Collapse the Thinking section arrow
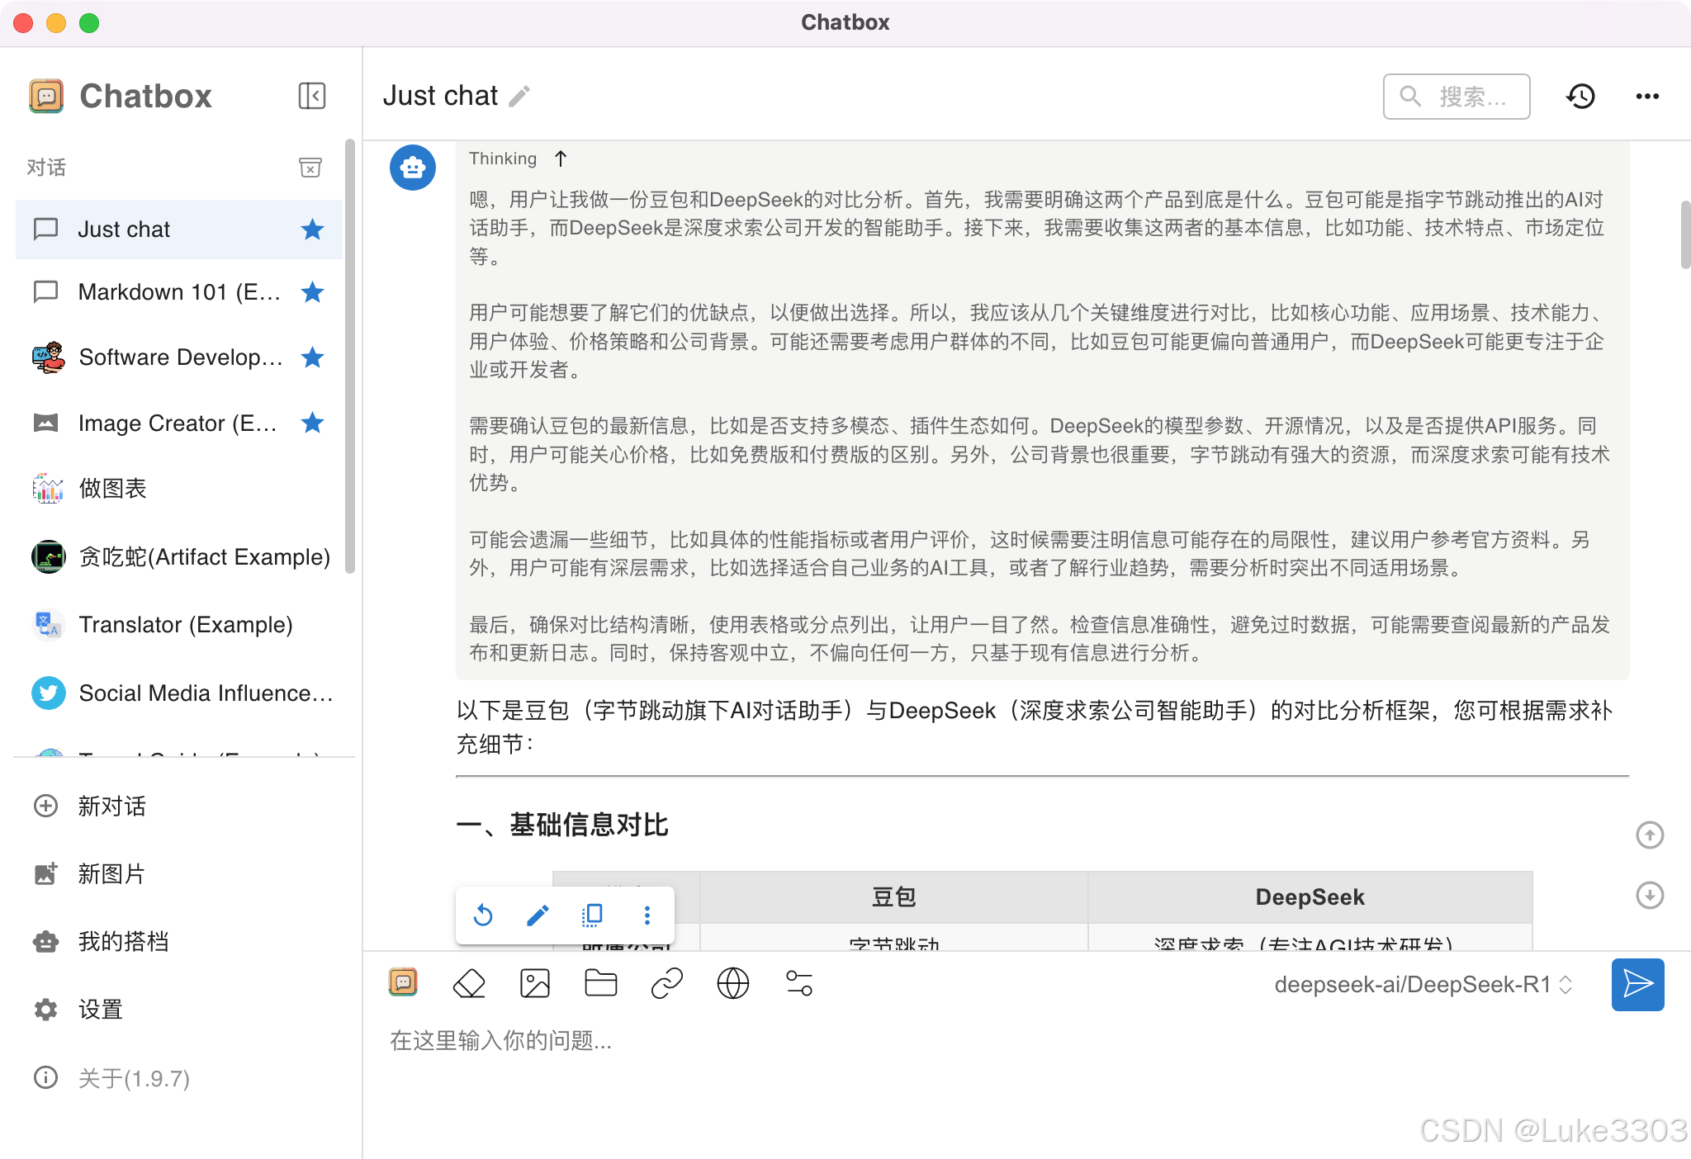The width and height of the screenshot is (1691, 1159). point(561,158)
